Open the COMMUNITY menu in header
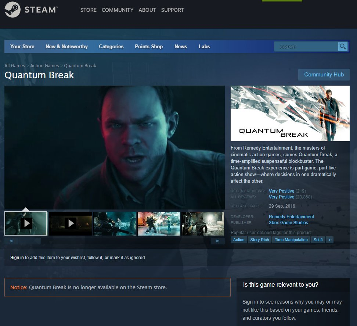 (x=118, y=10)
